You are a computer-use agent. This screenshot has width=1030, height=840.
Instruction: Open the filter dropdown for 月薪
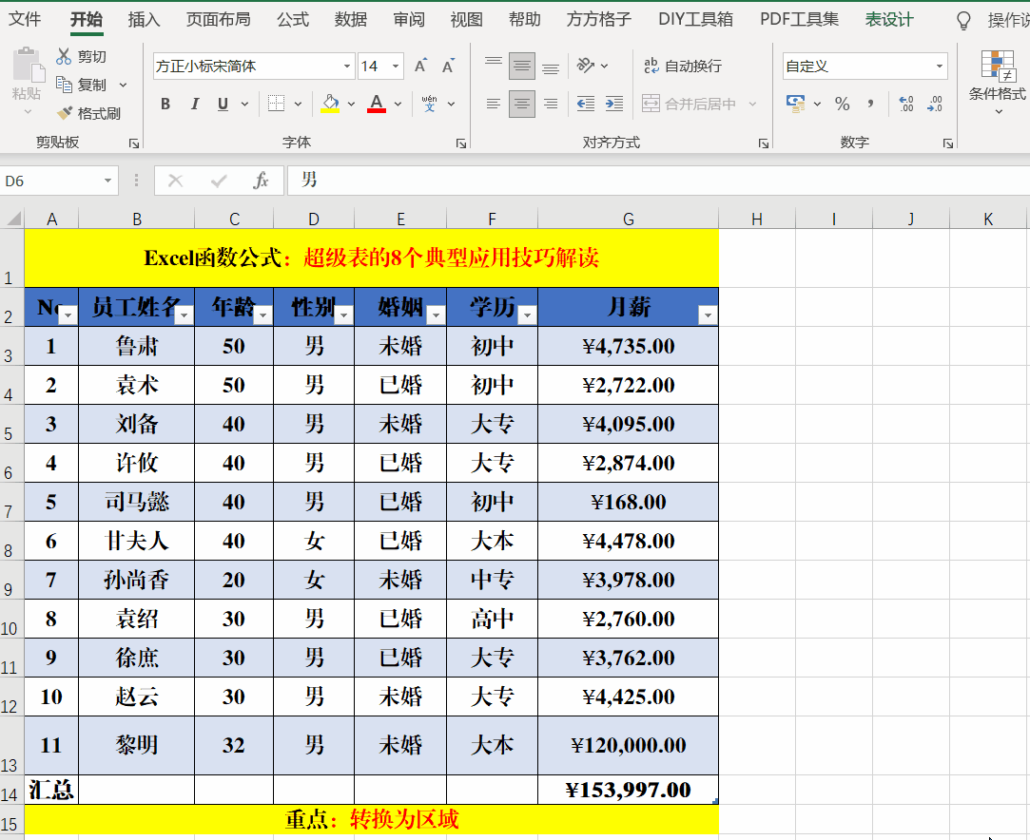point(709,315)
